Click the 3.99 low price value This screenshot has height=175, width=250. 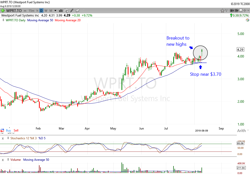pos(59,15)
